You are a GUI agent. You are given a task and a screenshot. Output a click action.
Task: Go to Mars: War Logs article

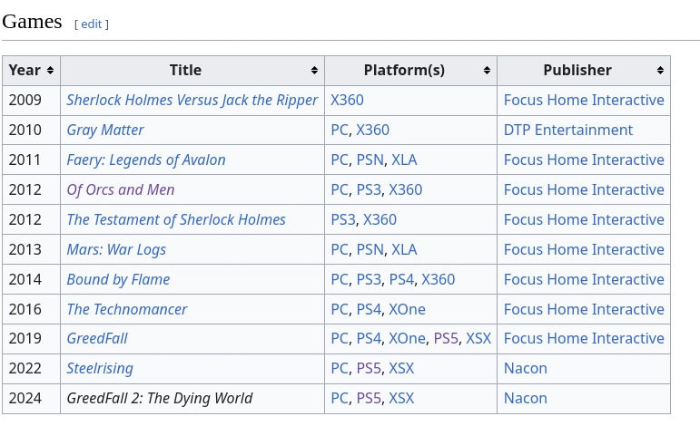coord(116,249)
